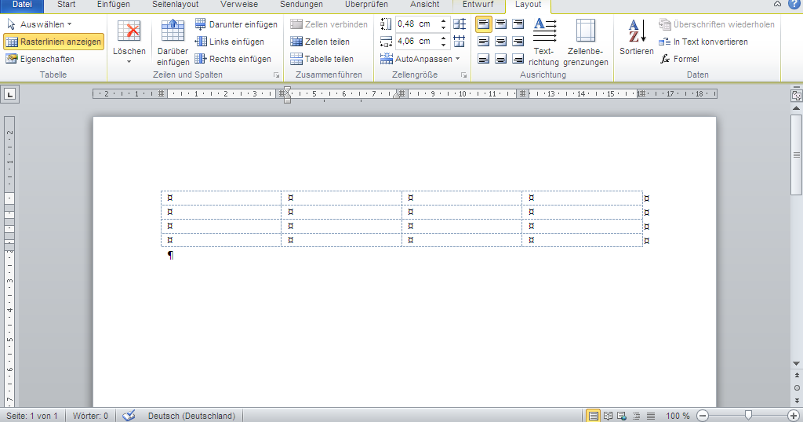Viewport: 803px width, 422px height.
Task: Click Seite: 1 von 1 status
Action: (31, 416)
